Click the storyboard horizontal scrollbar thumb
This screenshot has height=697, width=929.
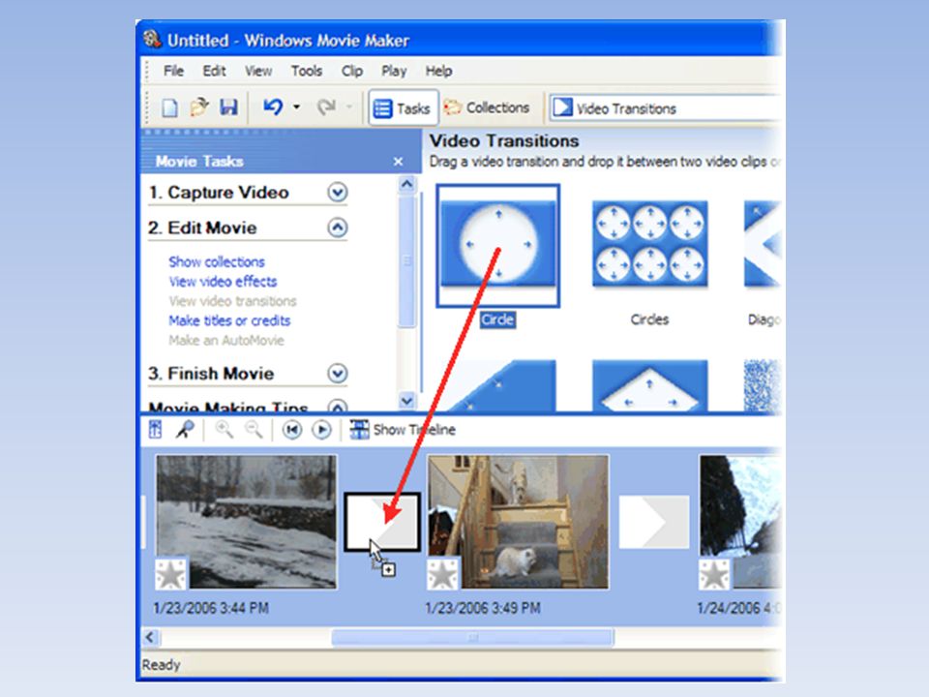[x=473, y=638]
